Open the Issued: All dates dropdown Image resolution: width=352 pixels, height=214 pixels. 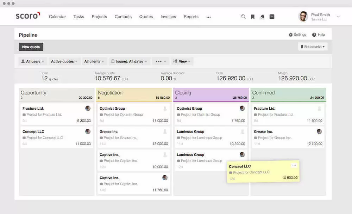coord(130,61)
